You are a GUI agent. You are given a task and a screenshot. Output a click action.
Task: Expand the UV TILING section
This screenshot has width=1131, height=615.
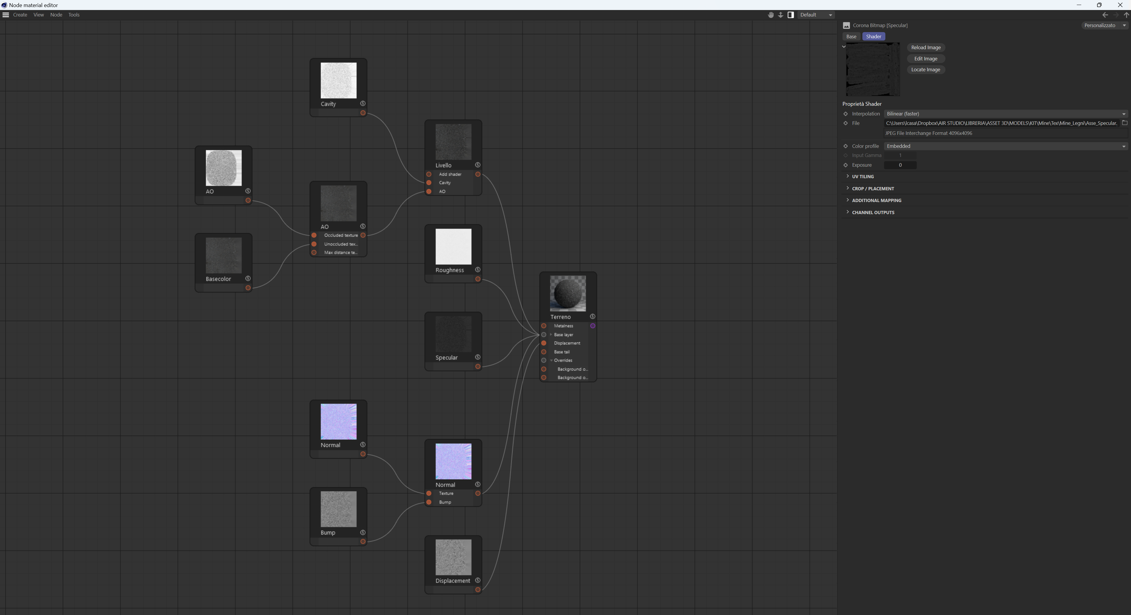862,176
